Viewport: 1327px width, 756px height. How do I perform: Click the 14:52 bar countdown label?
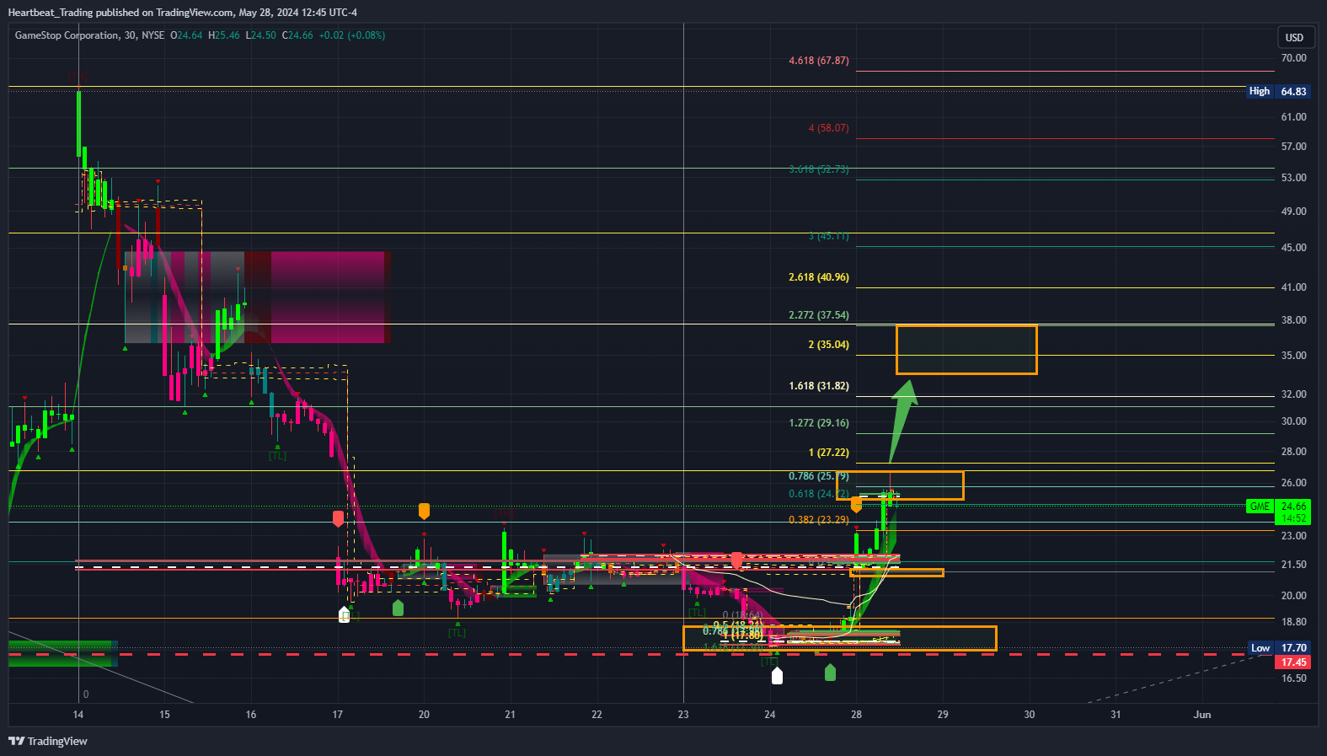tap(1293, 518)
